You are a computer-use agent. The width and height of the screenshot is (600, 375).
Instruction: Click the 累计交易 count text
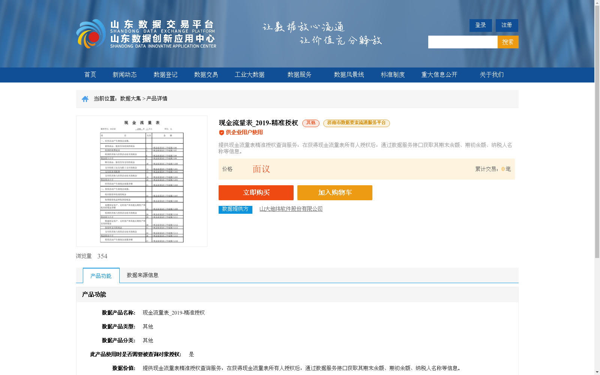[493, 169]
